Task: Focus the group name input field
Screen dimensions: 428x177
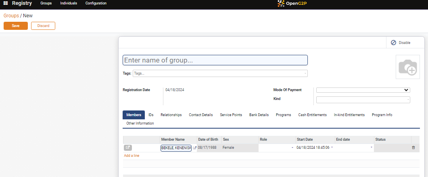Action: point(215,60)
